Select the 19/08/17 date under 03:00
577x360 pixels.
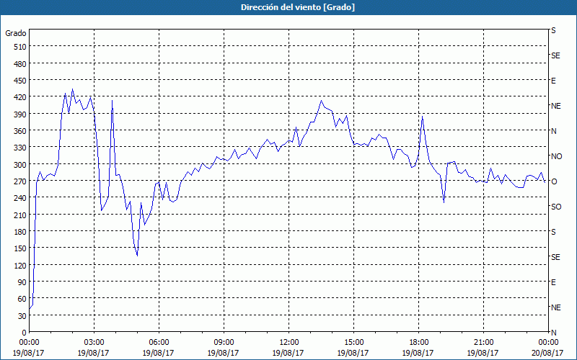[x=94, y=353]
